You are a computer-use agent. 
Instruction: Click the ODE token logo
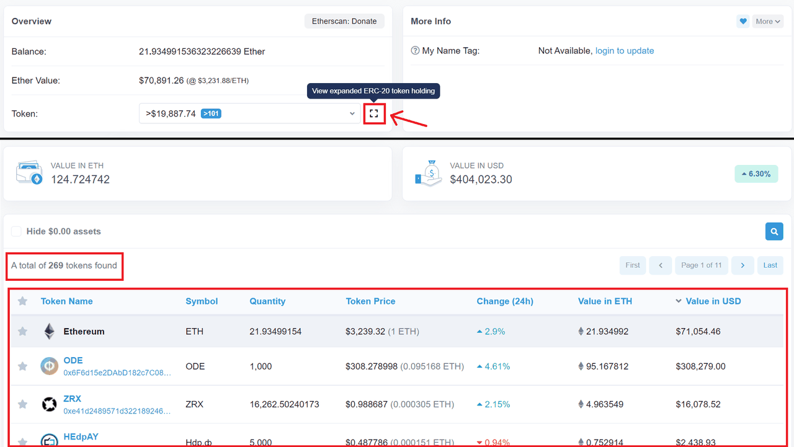coord(49,366)
